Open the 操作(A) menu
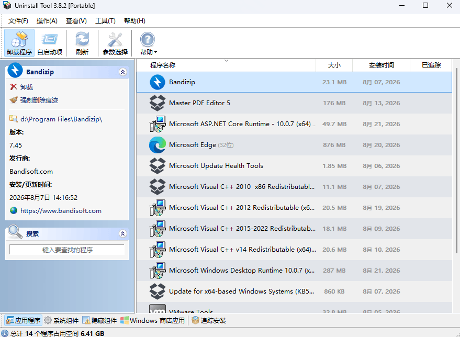Image resolution: width=460 pixels, height=337 pixels. coord(47,21)
